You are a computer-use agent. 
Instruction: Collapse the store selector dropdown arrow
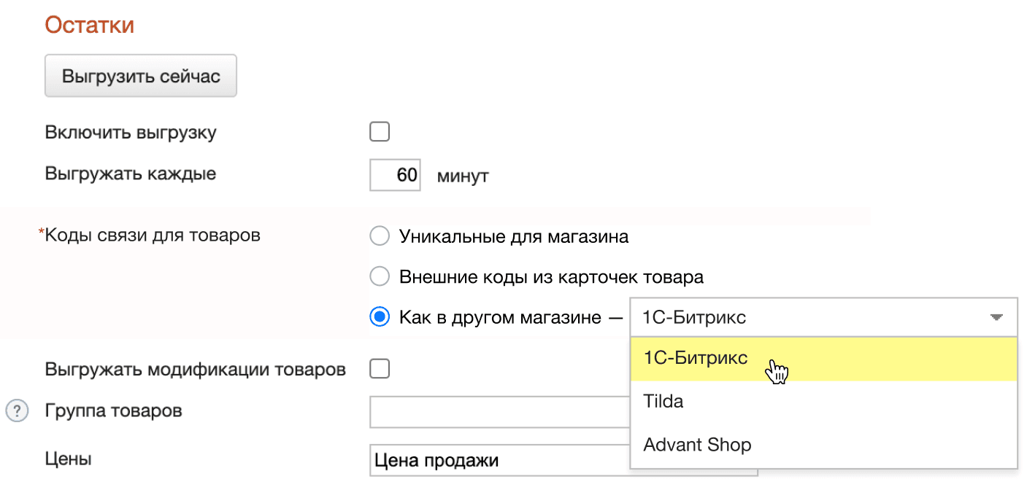coord(996,317)
